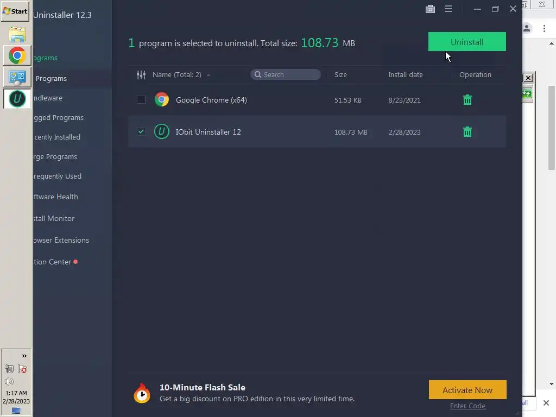Screen dimensions: 556x417
Task: Close the panel in the background window
Action: click(528, 78)
